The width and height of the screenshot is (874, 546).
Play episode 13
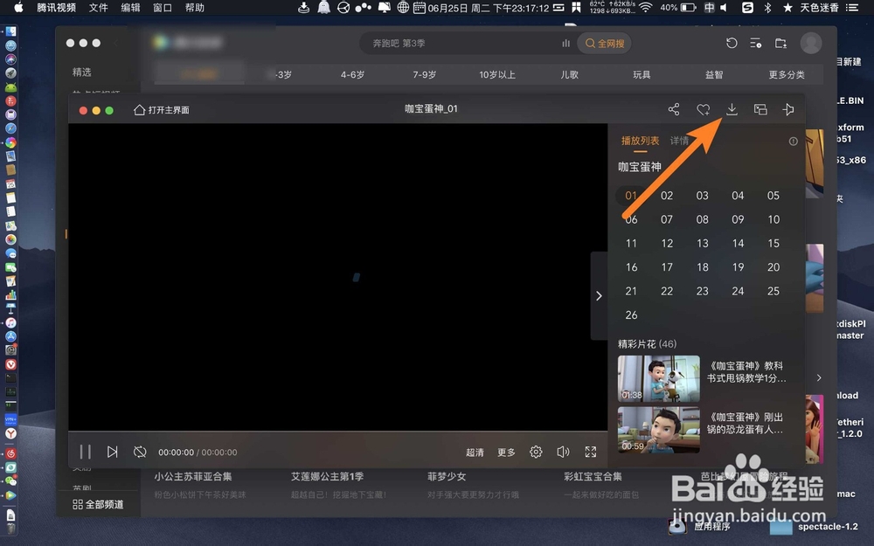click(703, 244)
